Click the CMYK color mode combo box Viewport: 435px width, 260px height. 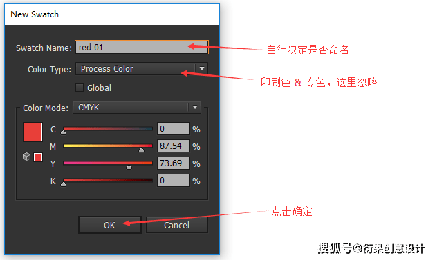pyautogui.click(x=137, y=108)
